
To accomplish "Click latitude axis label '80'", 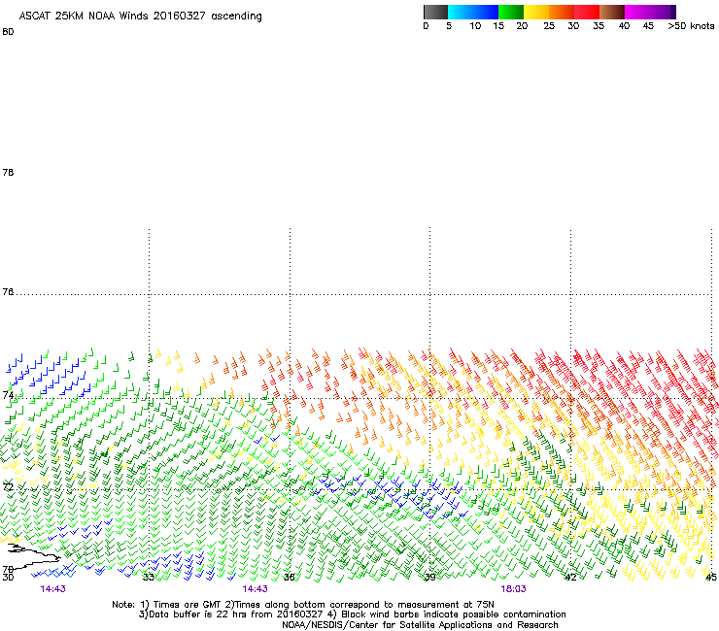I will click(8, 32).
